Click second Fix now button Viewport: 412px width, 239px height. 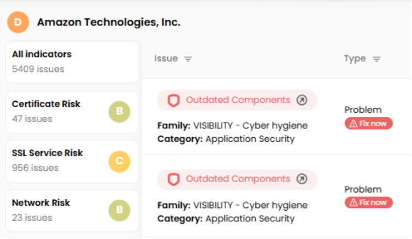pyautogui.click(x=368, y=202)
